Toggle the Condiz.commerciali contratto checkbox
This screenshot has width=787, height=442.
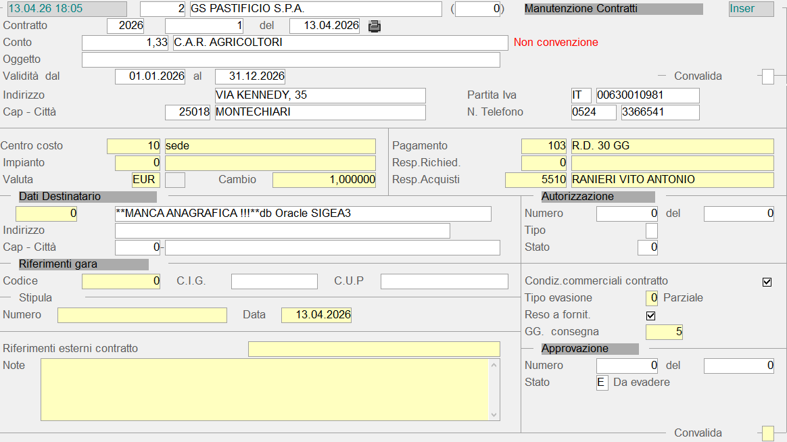coord(767,282)
